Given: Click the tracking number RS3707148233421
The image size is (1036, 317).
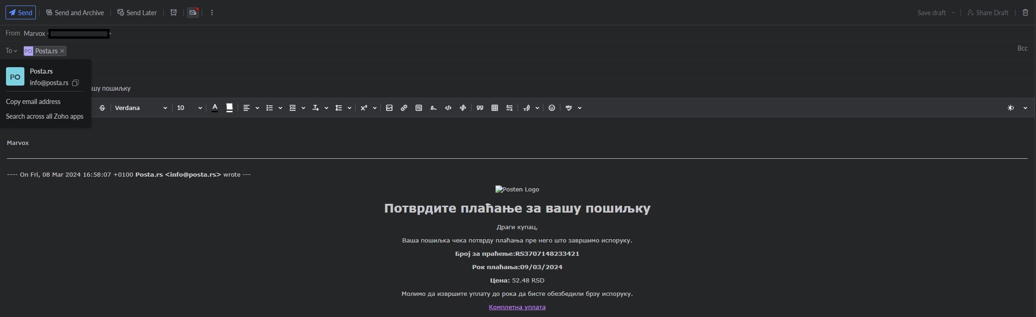Looking at the screenshot, I should [547, 254].
